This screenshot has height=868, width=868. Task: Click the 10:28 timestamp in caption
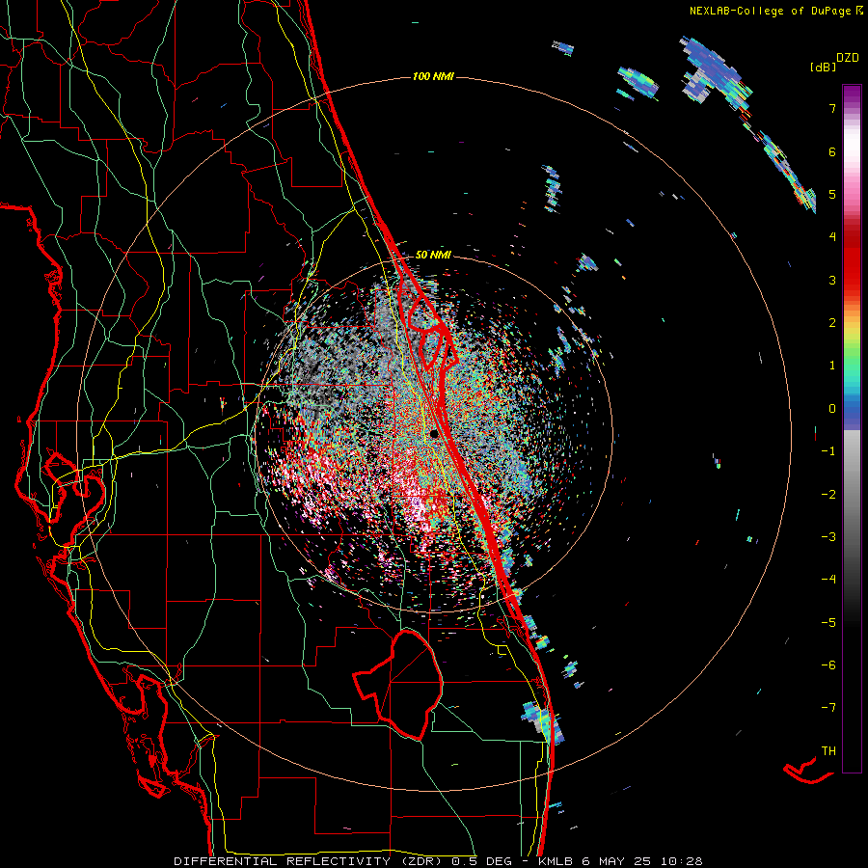coord(684,861)
